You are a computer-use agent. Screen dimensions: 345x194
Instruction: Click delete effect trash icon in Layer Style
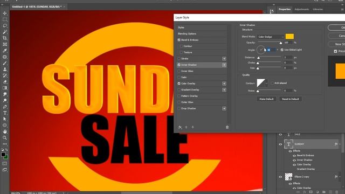(227, 127)
